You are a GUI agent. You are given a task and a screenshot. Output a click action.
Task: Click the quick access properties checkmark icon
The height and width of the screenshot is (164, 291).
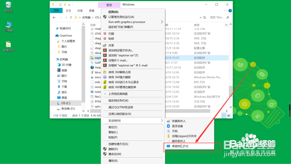60,5
